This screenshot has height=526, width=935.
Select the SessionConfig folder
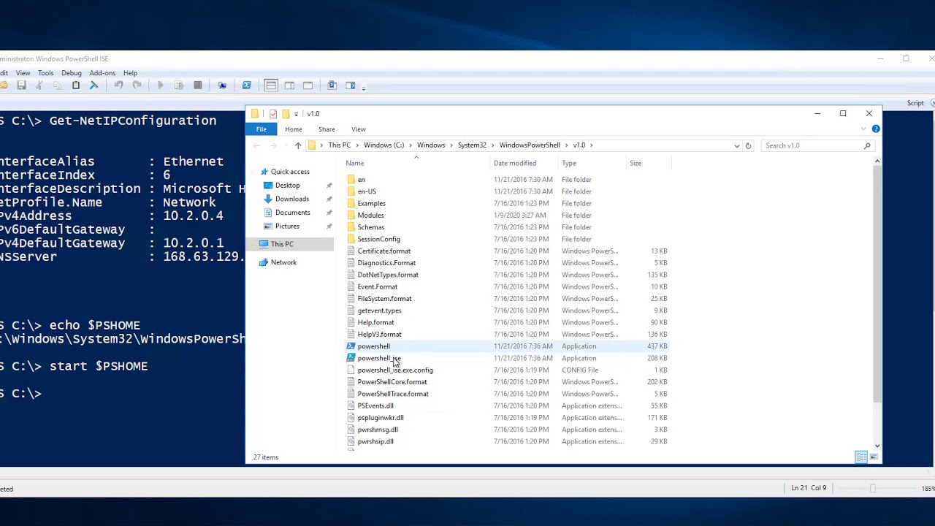click(x=378, y=239)
